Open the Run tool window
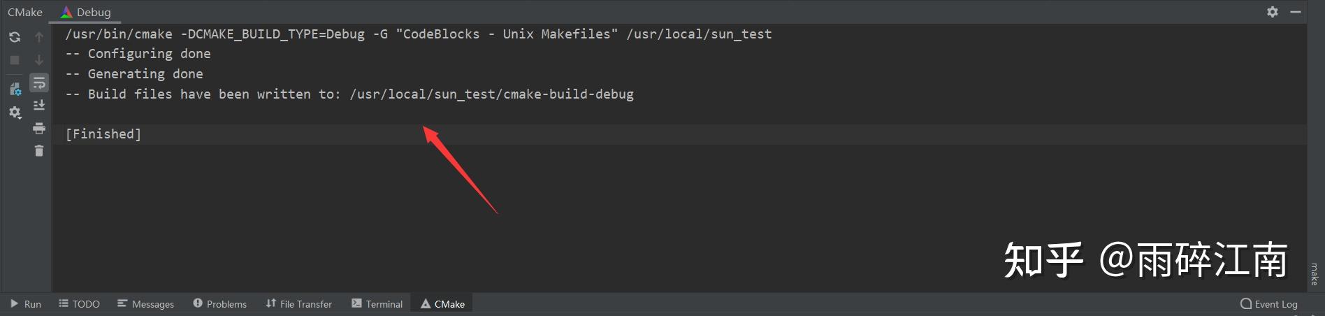This screenshot has height=316, width=1325. point(25,304)
